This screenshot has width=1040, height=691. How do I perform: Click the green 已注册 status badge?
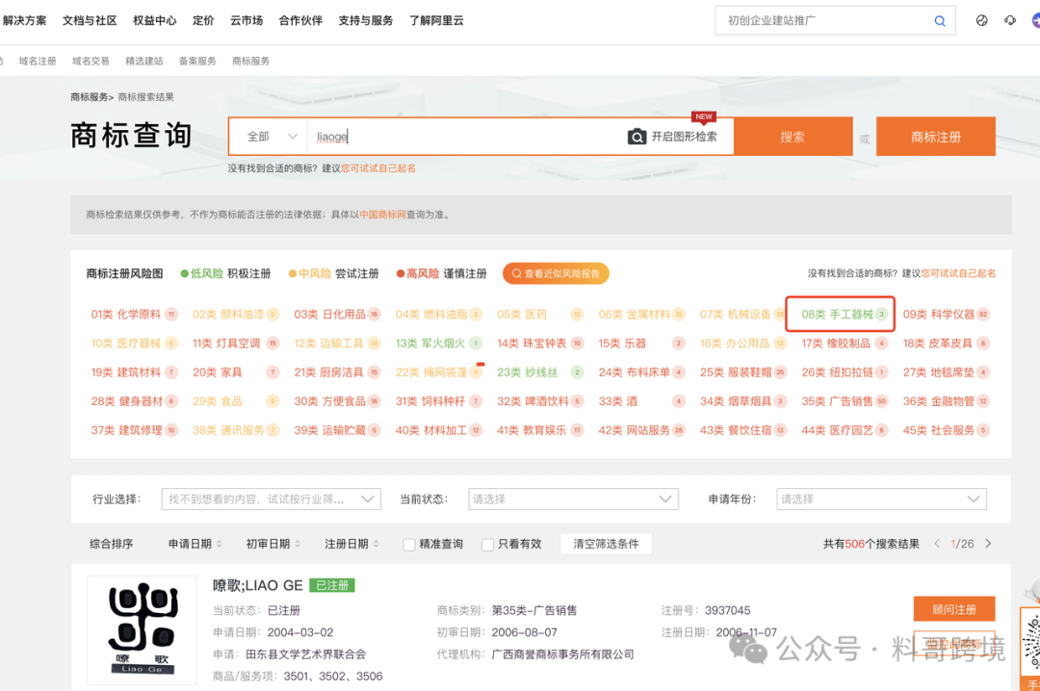[x=331, y=585]
